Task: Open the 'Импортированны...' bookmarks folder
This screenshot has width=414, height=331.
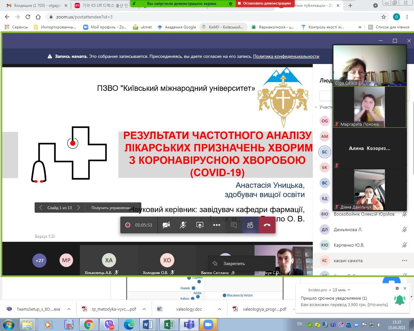Action: (x=55, y=27)
